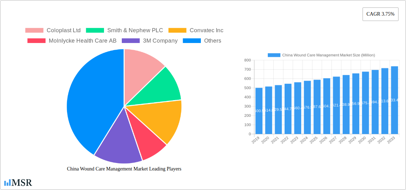Click the CAGR 3.75% badge
406x190 pixels.
[x=380, y=14]
